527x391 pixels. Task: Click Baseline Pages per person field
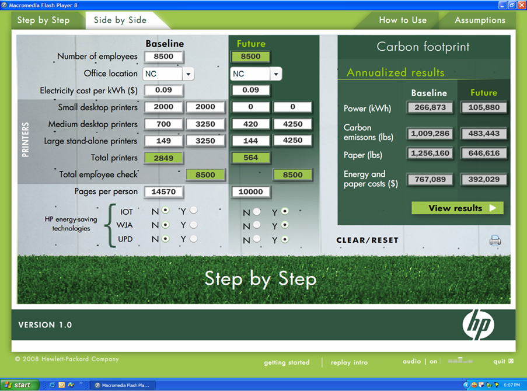pos(163,191)
